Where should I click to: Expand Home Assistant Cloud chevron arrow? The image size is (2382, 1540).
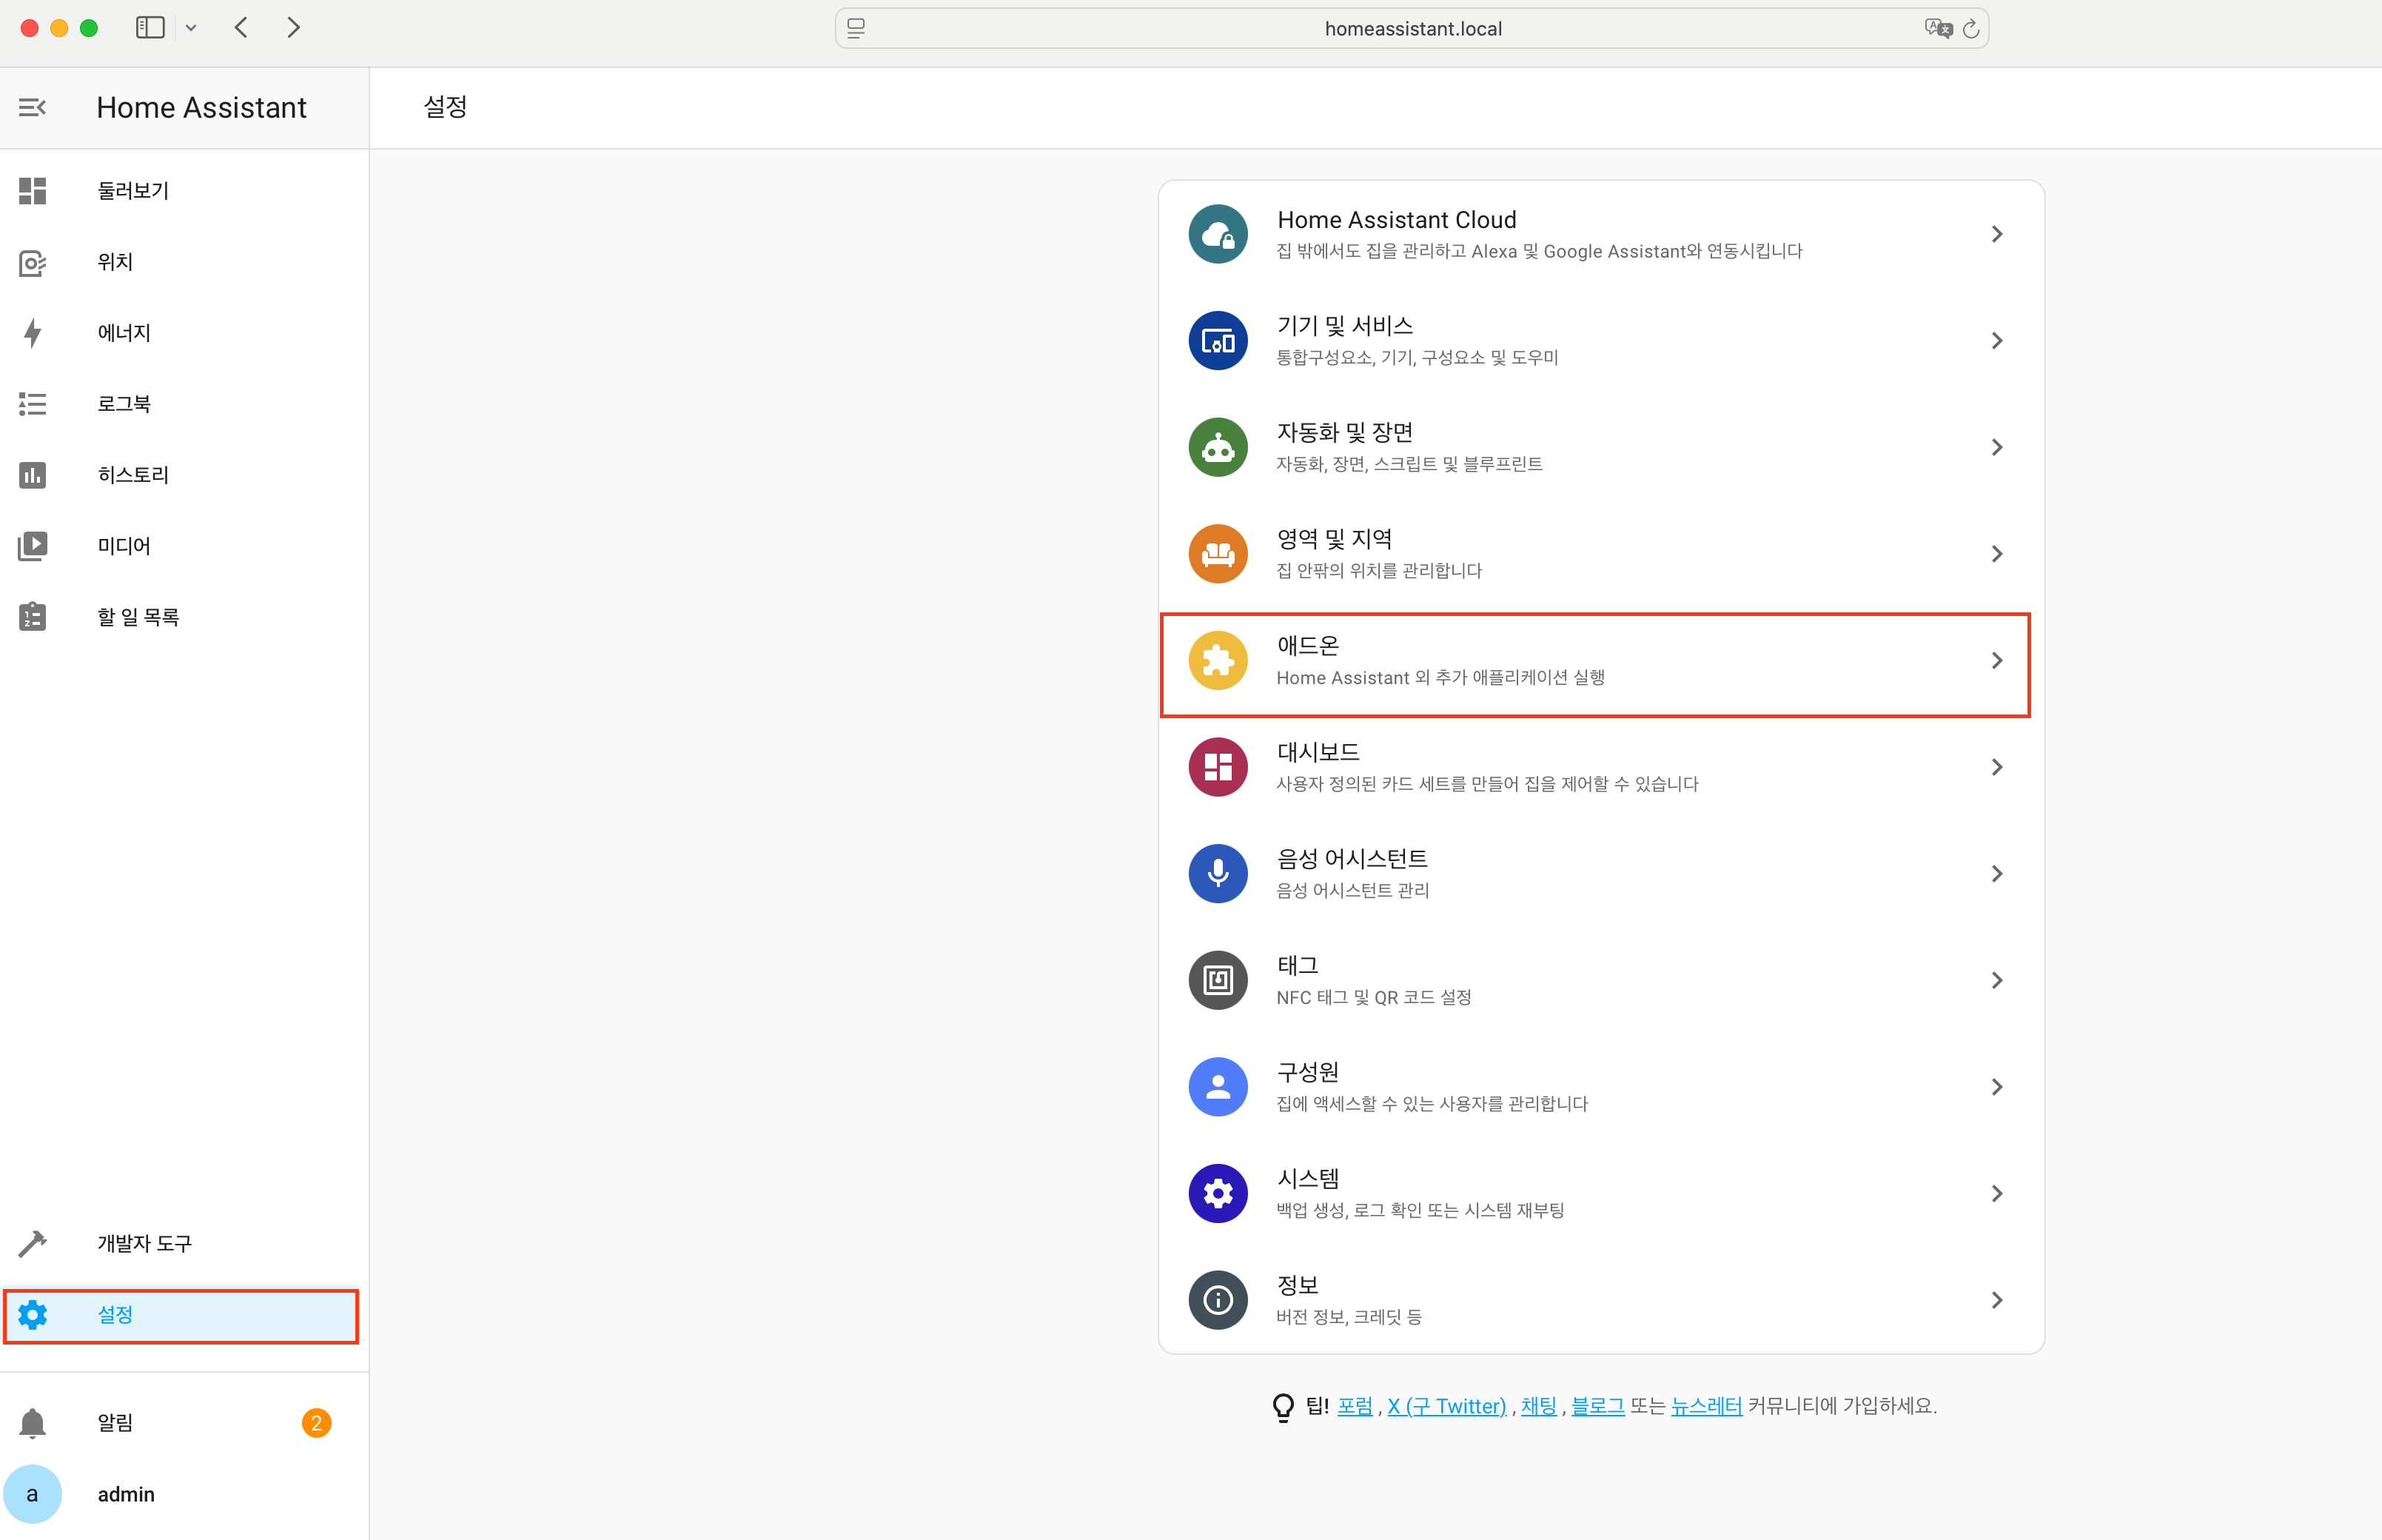[1996, 234]
